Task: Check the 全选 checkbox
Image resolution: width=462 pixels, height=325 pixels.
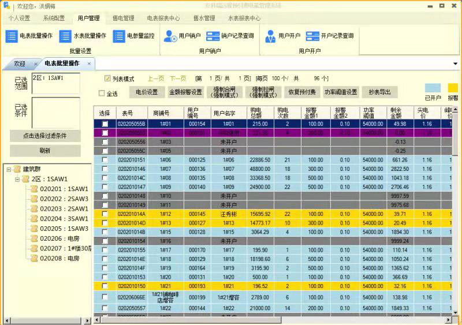Action: tap(102, 94)
